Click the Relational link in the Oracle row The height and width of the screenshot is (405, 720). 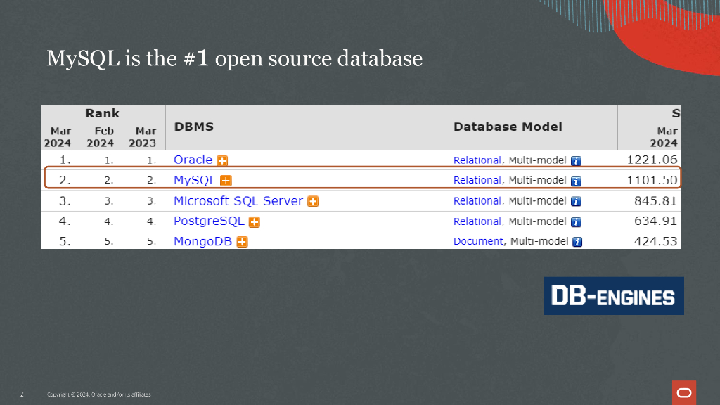(x=477, y=160)
